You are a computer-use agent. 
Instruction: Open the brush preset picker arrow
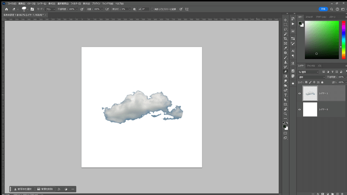27,9
